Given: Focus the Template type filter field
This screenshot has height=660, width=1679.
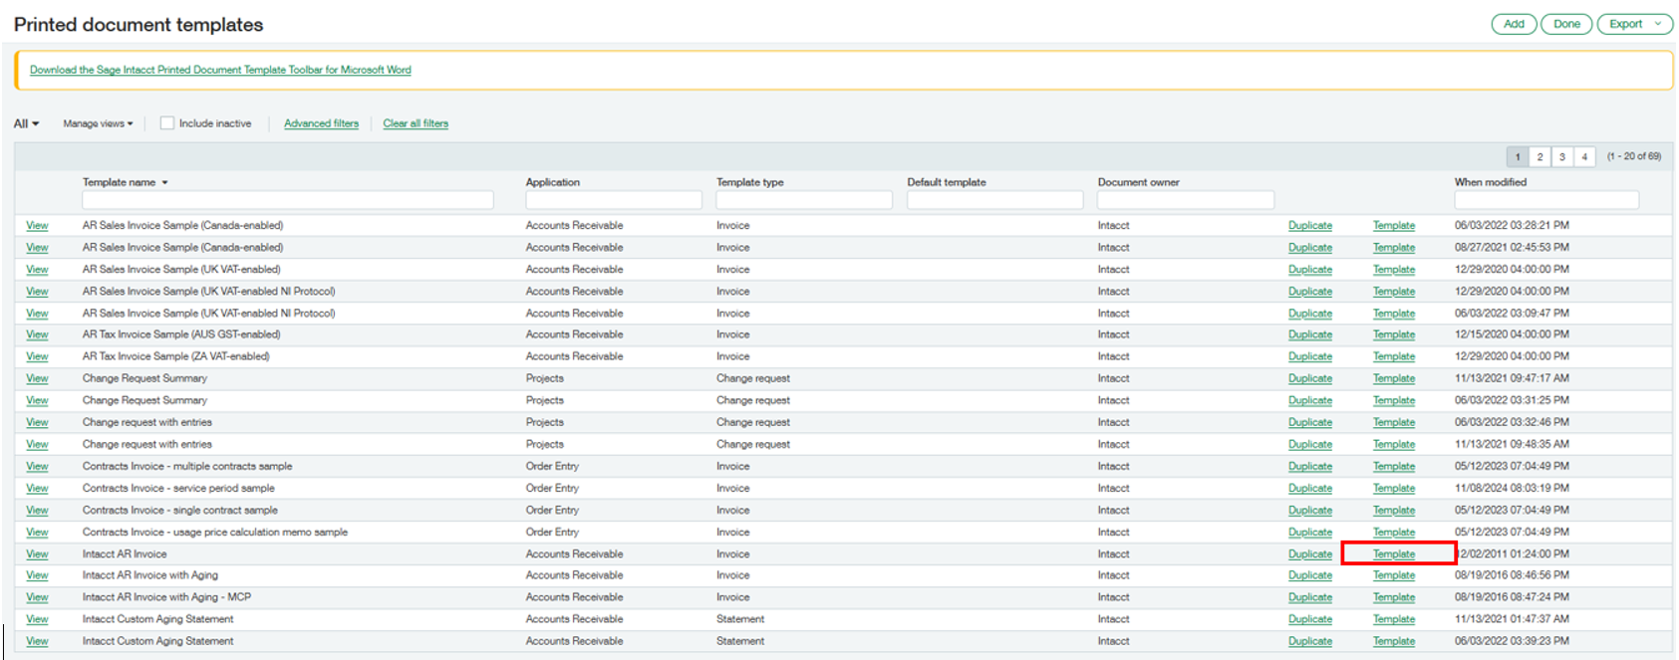Looking at the screenshot, I should tap(804, 200).
